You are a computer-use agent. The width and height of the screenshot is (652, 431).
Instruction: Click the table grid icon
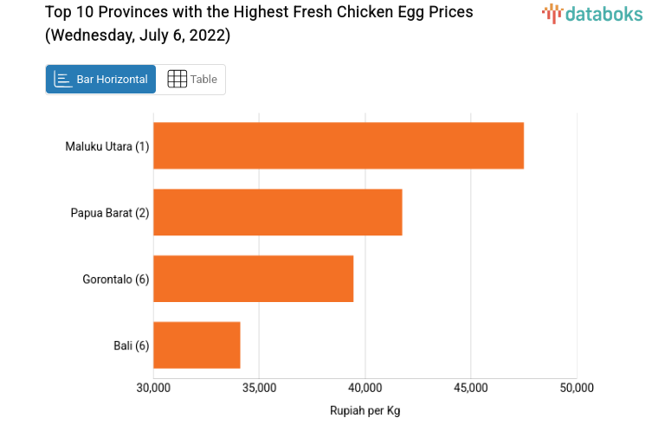pyautogui.click(x=177, y=80)
